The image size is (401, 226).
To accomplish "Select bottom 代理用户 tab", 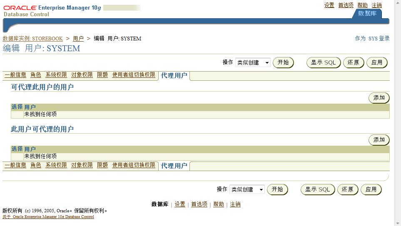I will pyautogui.click(x=174, y=166).
